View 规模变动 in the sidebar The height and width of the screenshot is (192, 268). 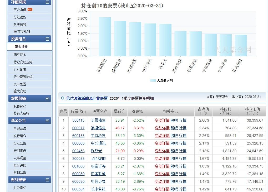tap(20, 107)
